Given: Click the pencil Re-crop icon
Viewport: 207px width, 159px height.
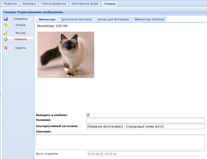Looking at the screenshot, I should point(6,33).
